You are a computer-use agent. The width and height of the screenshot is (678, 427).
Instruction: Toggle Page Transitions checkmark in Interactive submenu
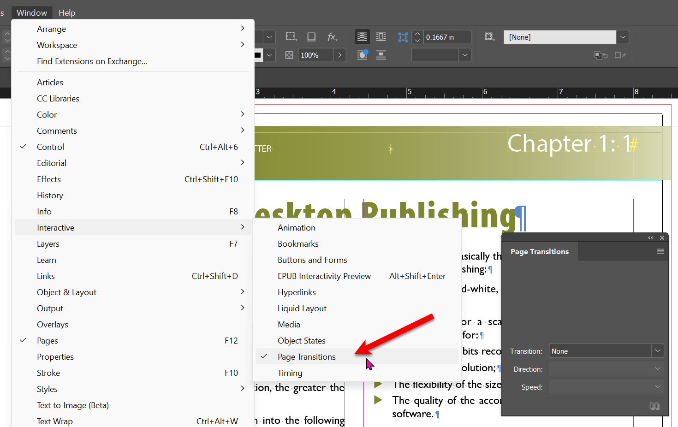(264, 356)
